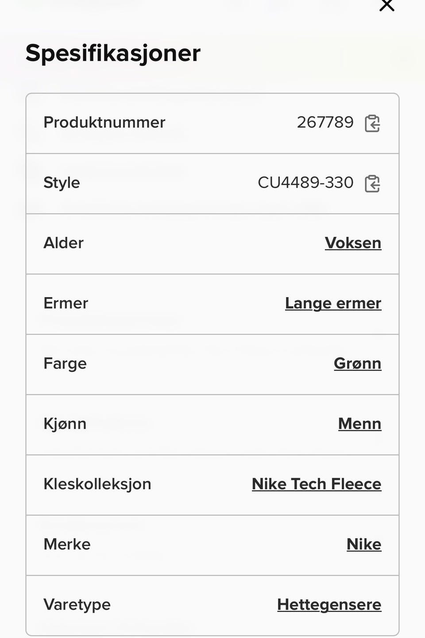Open the Voksen age link
This screenshot has height=638, width=425.
tap(353, 243)
